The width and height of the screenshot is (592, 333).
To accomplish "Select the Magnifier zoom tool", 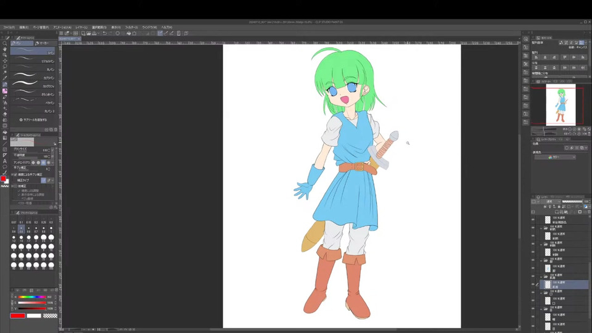I will click(5, 44).
